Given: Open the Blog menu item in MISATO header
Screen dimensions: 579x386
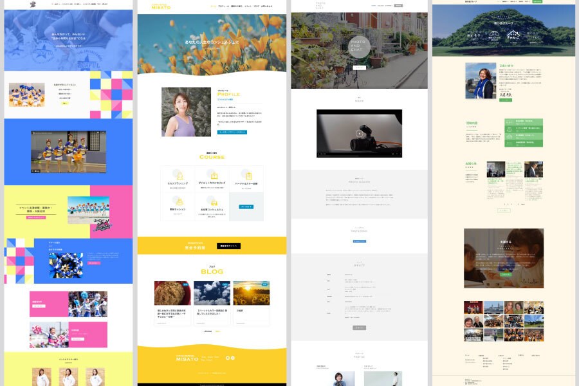Looking at the screenshot, I should coord(256,6).
